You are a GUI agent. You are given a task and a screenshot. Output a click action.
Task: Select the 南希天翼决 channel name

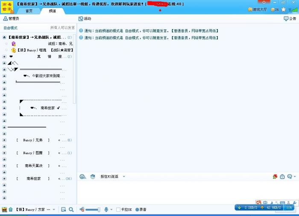[33, 166]
